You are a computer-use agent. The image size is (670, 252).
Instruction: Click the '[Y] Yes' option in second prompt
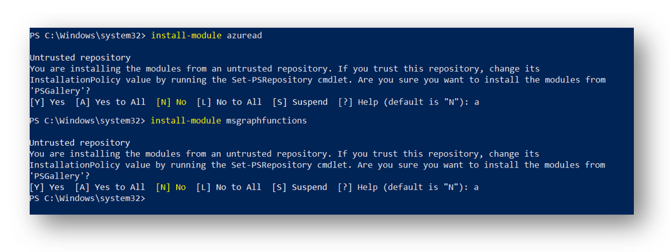click(47, 187)
